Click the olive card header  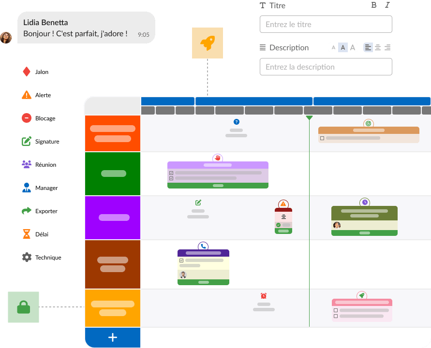(364, 213)
